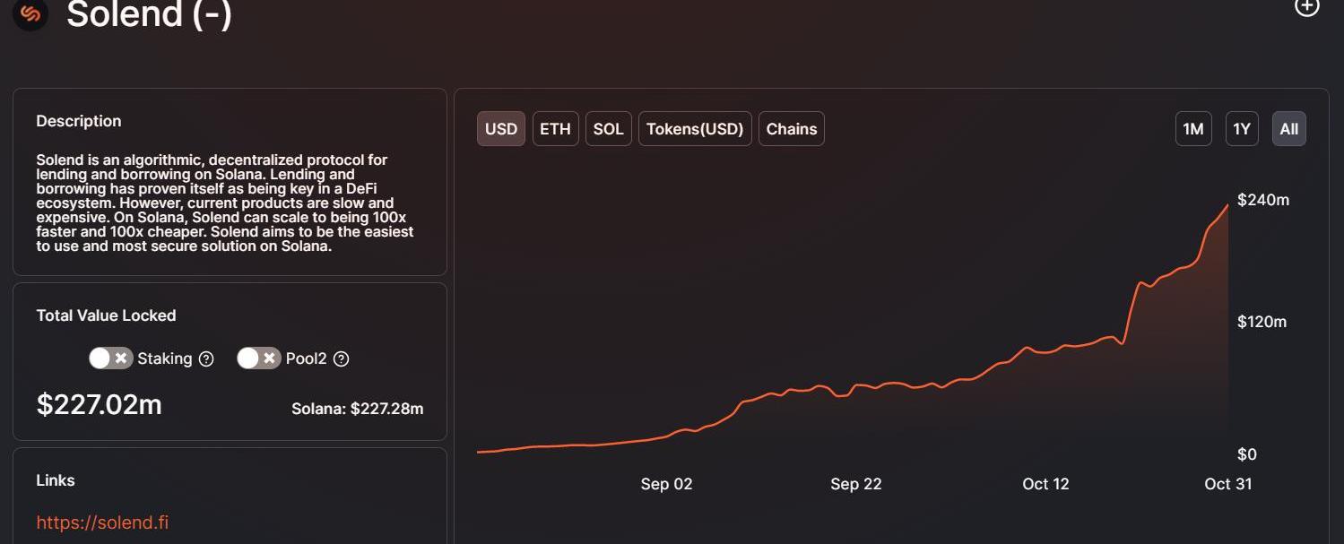Switch chart denomination to ETH

pyautogui.click(x=555, y=129)
